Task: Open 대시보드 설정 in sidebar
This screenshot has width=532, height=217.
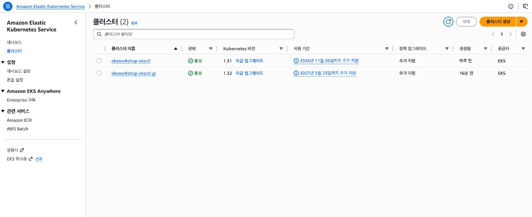Action: [19, 71]
